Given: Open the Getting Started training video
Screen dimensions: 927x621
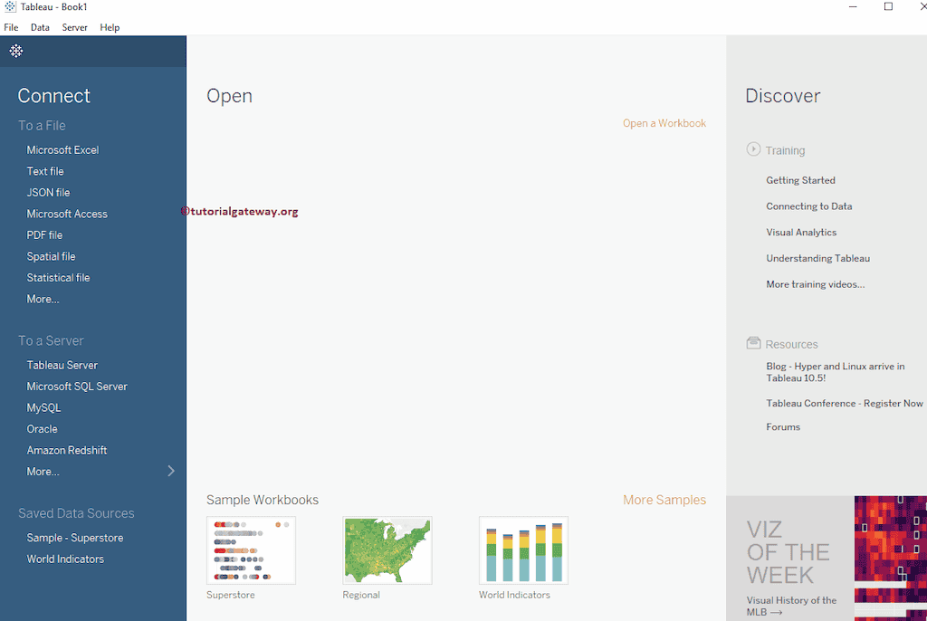Looking at the screenshot, I should [x=800, y=180].
